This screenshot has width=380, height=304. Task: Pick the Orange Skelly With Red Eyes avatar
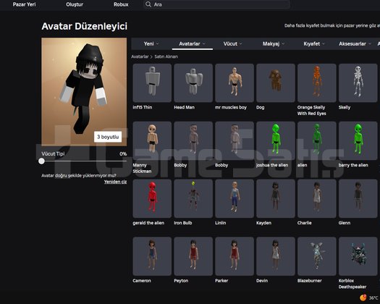pos(317,83)
